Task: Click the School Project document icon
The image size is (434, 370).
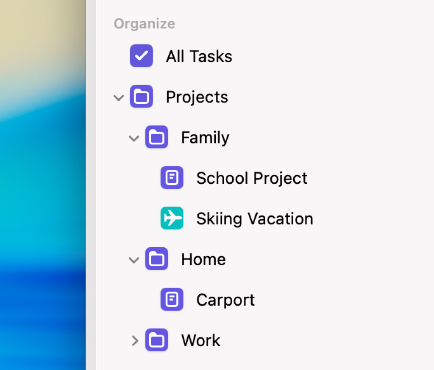Action: [x=172, y=178]
